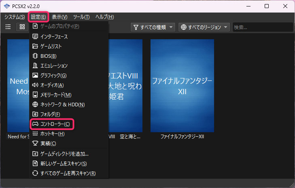Click the scan new games icon
Viewport: 295px width, 188px height.
point(35,163)
